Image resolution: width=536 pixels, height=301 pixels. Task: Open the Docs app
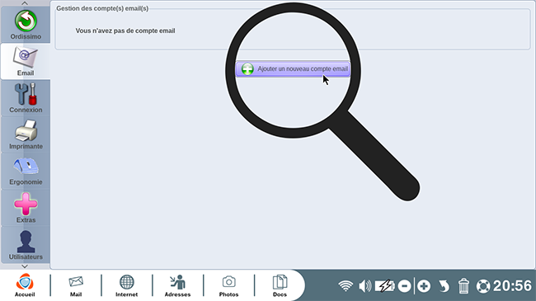coord(280,285)
